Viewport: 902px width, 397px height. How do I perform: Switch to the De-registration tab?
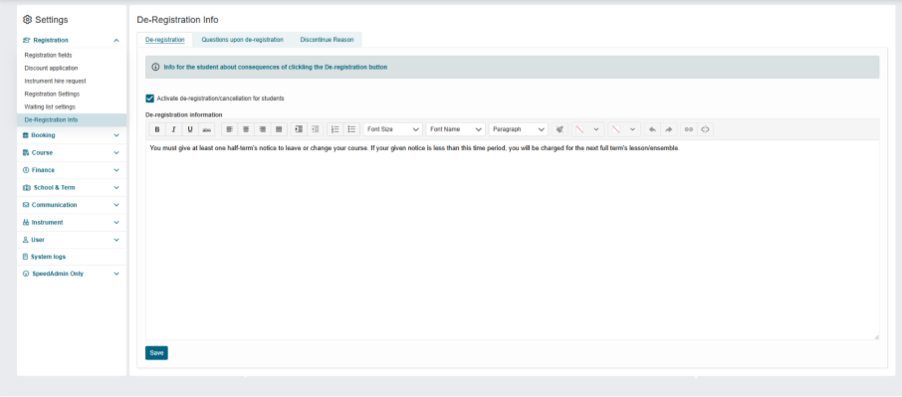[x=165, y=40]
